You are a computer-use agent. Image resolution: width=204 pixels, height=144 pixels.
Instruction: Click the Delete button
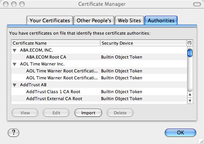pyautogui.click(x=120, y=113)
